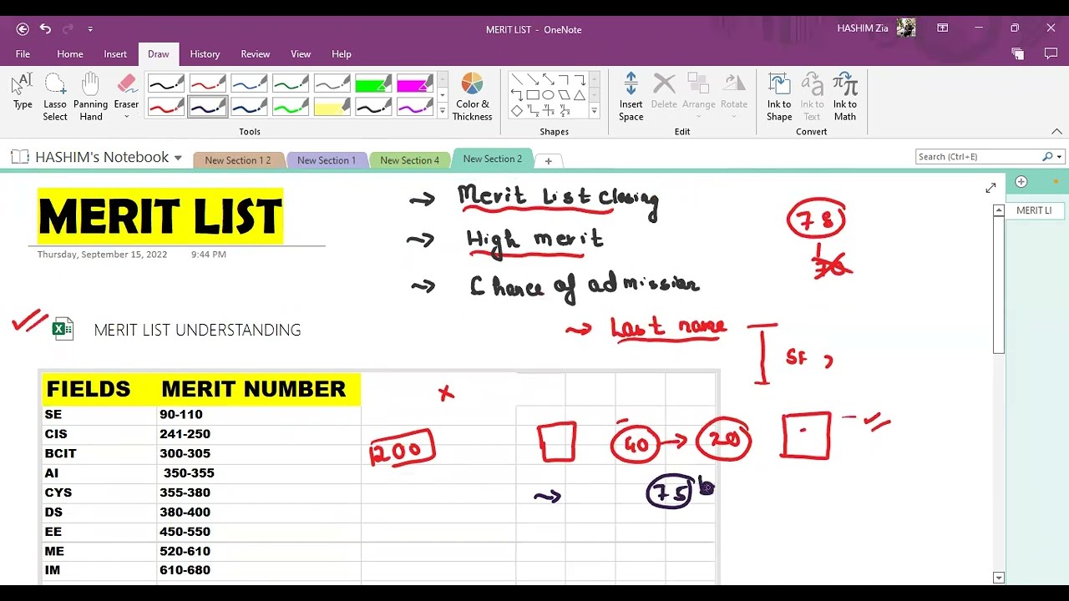Select the magenta highlighter pen
The height and width of the screenshot is (601, 1069).
(414, 83)
